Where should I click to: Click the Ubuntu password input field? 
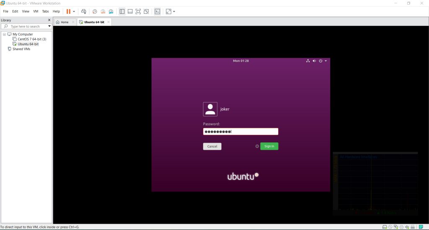pos(240,132)
